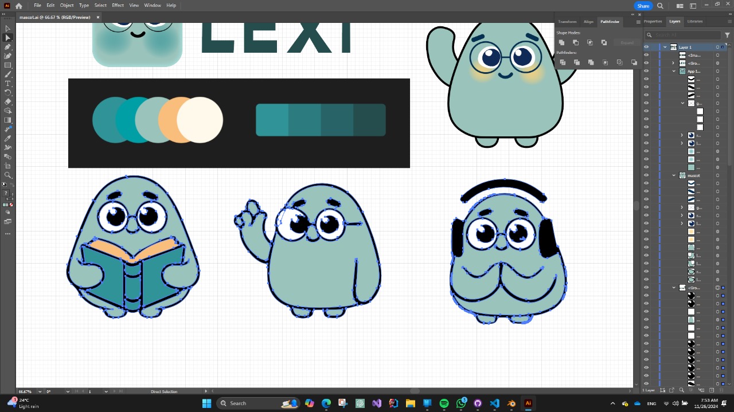The width and height of the screenshot is (734, 412).
Task: Activate the Zoom tool in the toolbar
Action: click(x=7, y=175)
